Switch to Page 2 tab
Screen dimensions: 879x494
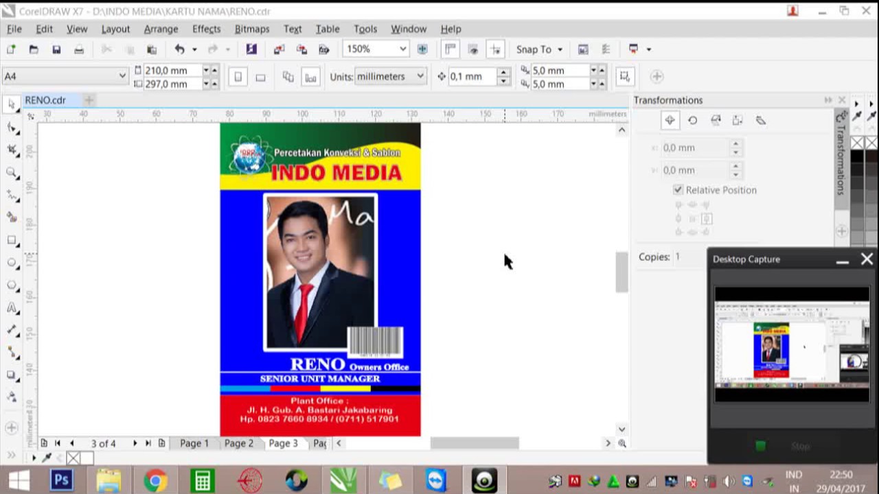pyautogui.click(x=239, y=443)
